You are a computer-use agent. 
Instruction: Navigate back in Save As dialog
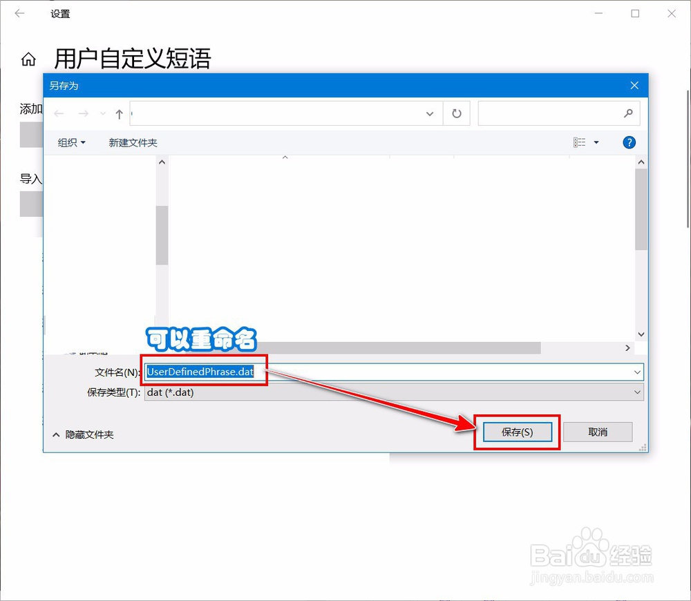tap(59, 114)
